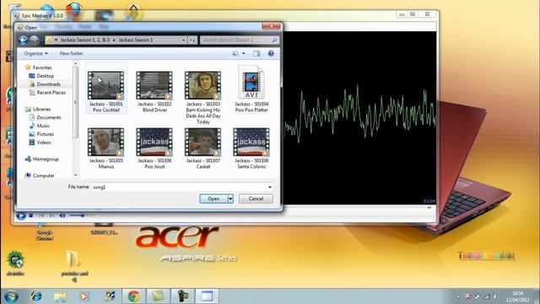The image size is (540, 304).
Task: Open Google Chrome from the taskbar
Action: point(133,296)
